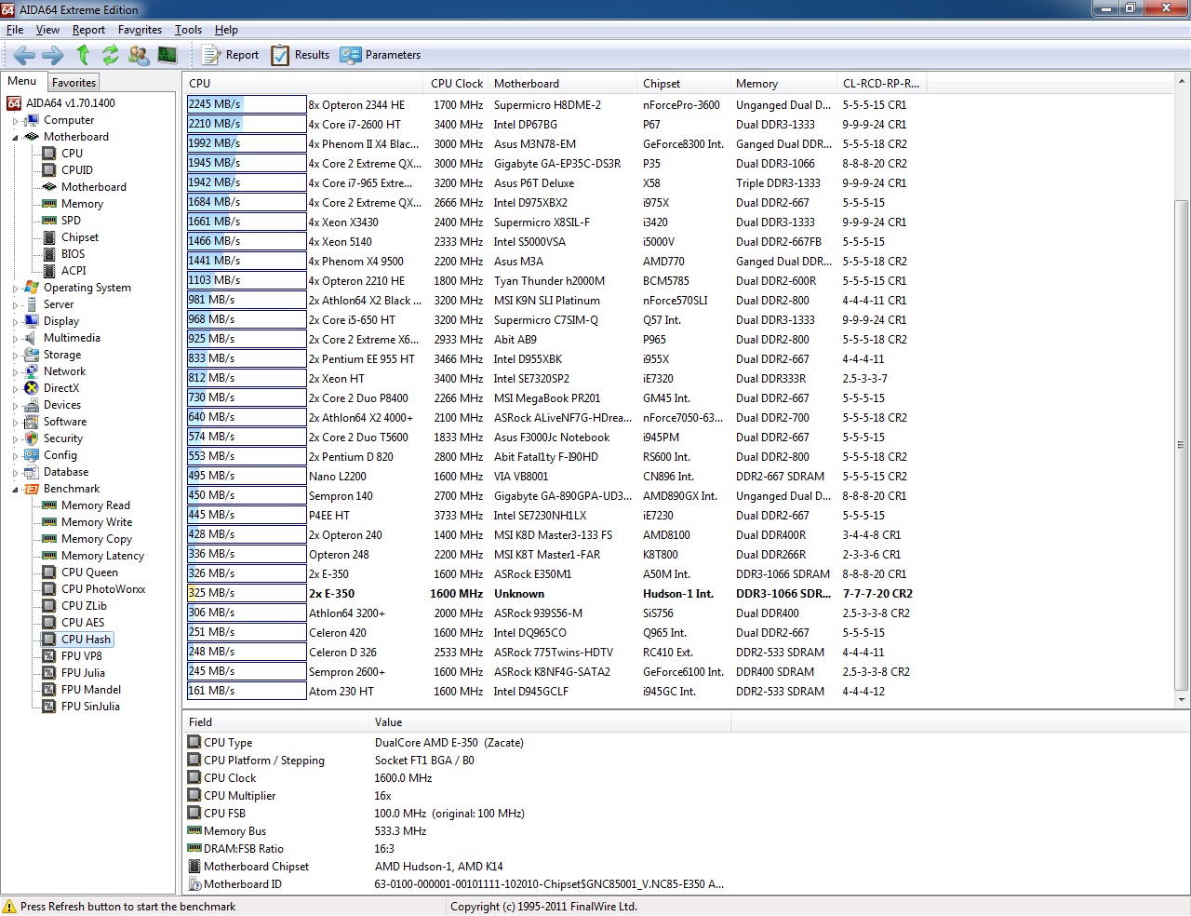This screenshot has width=1191, height=916.
Task: Click the green up-level arrow icon
Action: (83, 55)
